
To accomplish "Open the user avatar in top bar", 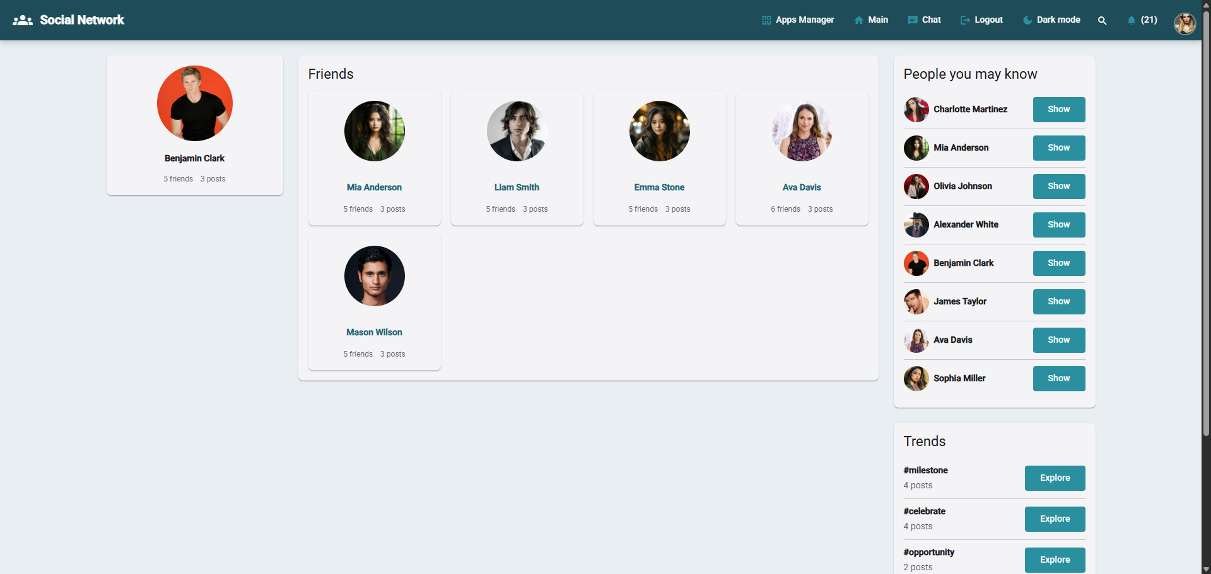I will 1185,23.
